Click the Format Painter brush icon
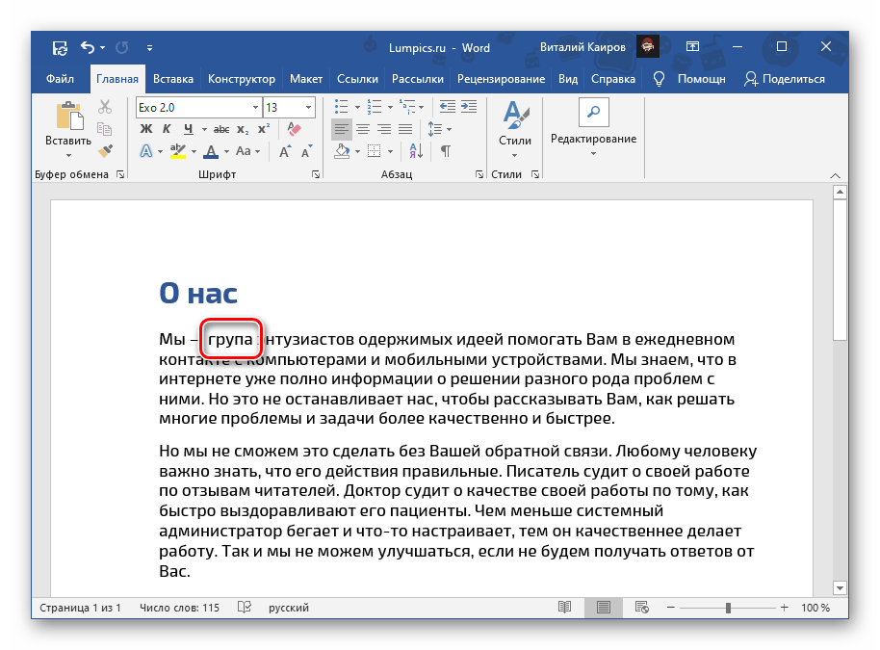 (x=106, y=150)
